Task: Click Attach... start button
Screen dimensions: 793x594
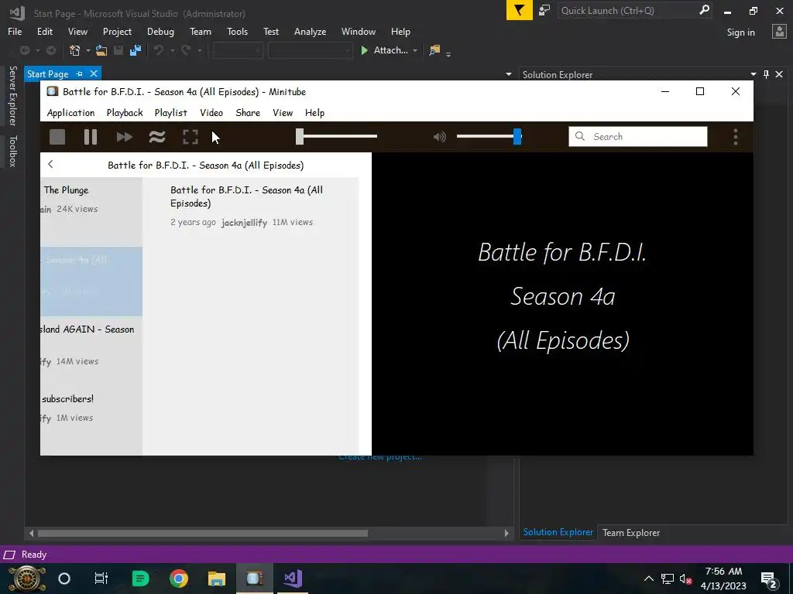Action: click(384, 50)
